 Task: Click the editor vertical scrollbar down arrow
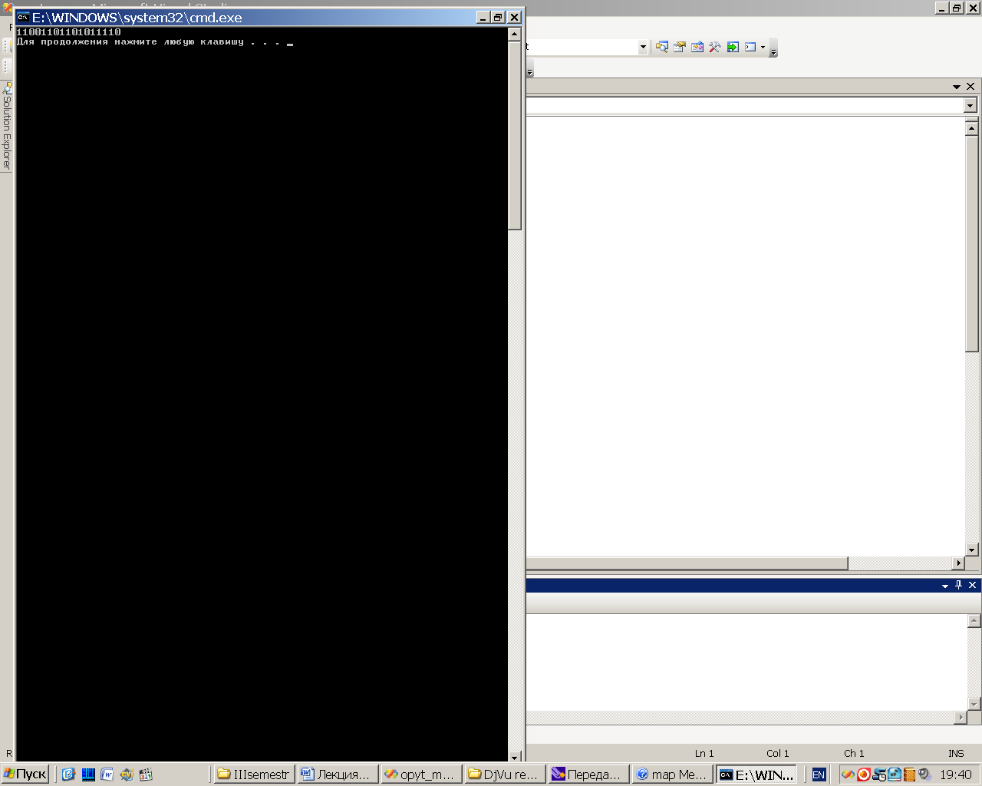pyautogui.click(x=972, y=550)
